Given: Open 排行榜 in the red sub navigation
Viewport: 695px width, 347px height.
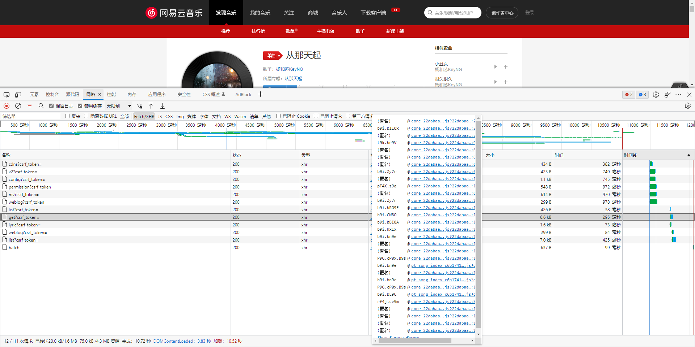Looking at the screenshot, I should tap(258, 31).
